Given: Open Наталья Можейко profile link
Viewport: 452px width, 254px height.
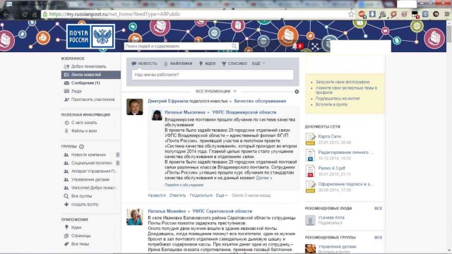Looking at the screenshot, I should point(167,211).
